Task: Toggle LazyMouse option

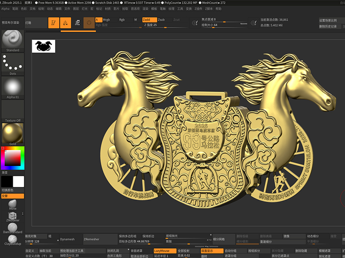Action: point(165,251)
